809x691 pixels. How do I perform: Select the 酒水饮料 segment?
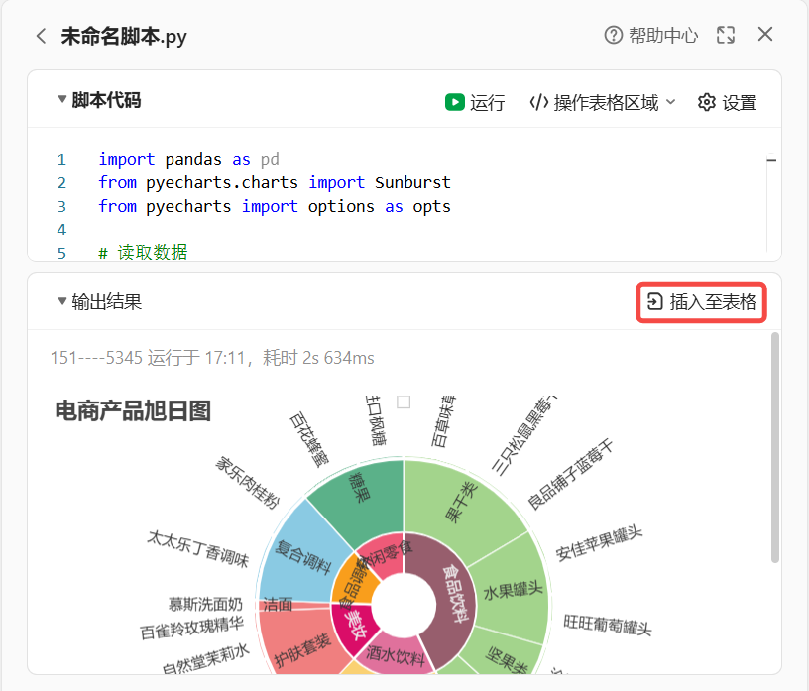396,656
